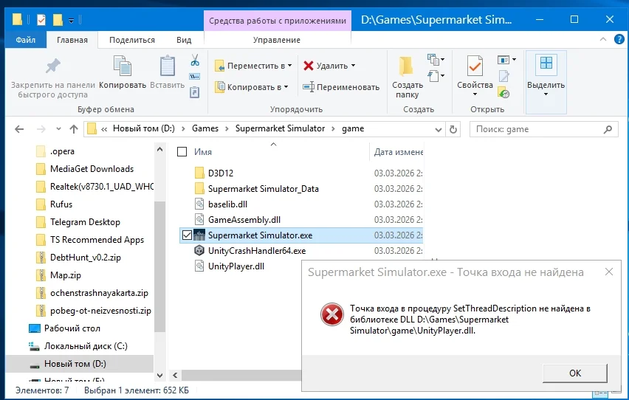Open the Файл (File) menu
Image resolution: width=629 pixels, height=400 pixels.
click(25, 40)
